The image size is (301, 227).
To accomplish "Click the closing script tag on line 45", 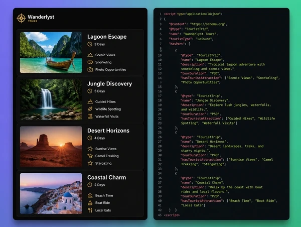I will pos(172,215).
